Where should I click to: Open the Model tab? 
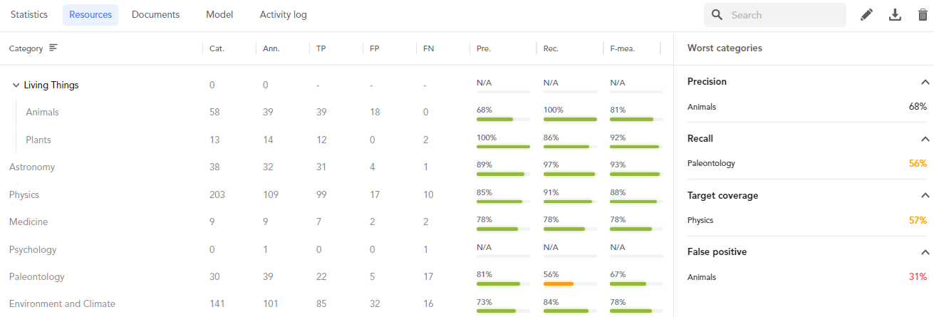click(x=219, y=15)
